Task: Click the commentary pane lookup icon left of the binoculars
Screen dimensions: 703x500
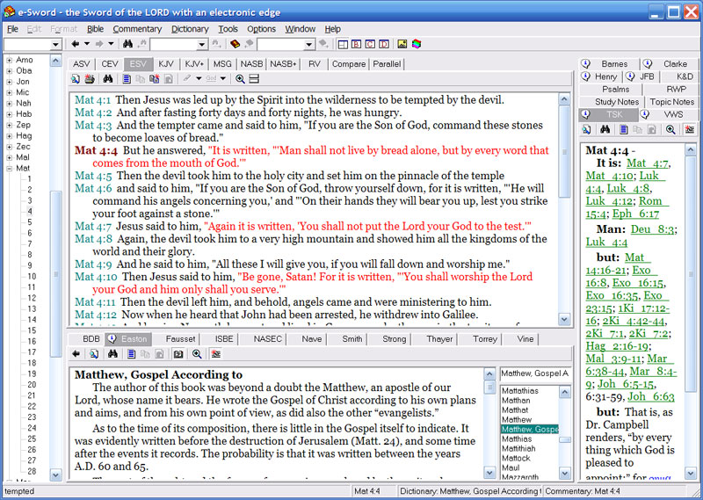Action: (586, 129)
